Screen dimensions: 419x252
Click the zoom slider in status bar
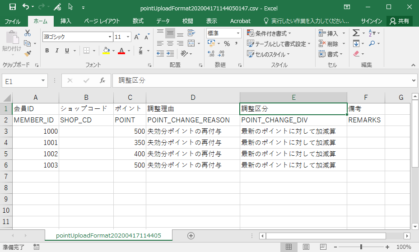361,247
